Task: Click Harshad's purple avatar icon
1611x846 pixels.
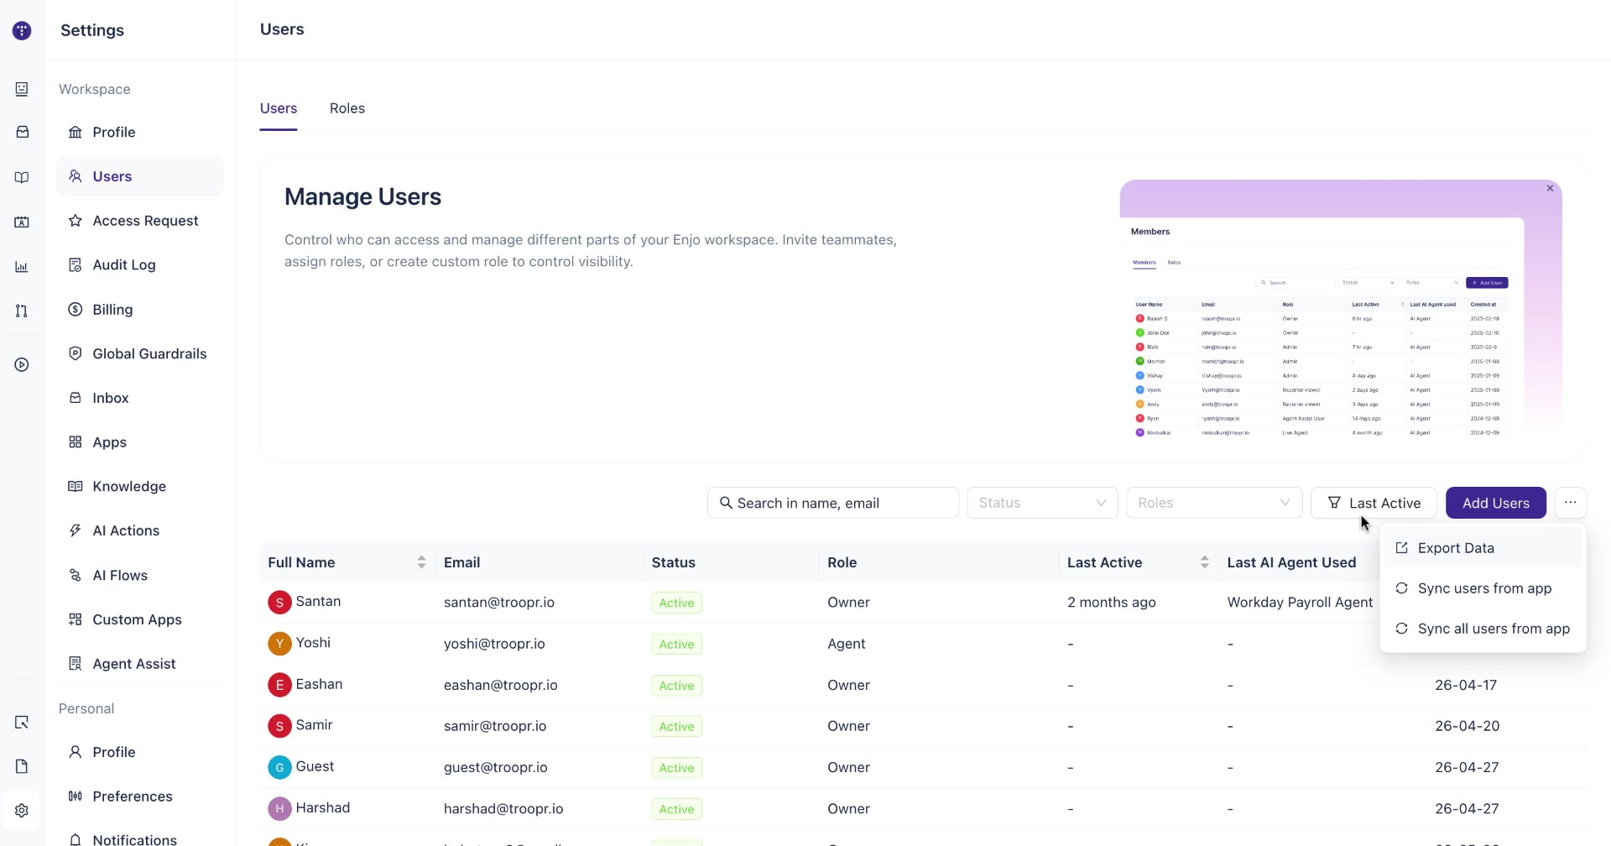Action: click(x=279, y=808)
